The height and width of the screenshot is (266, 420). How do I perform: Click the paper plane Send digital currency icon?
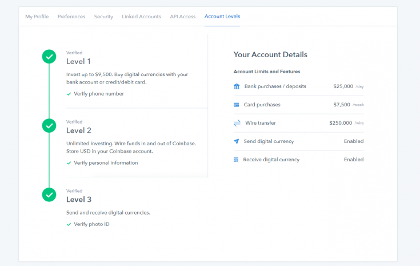coord(236,141)
